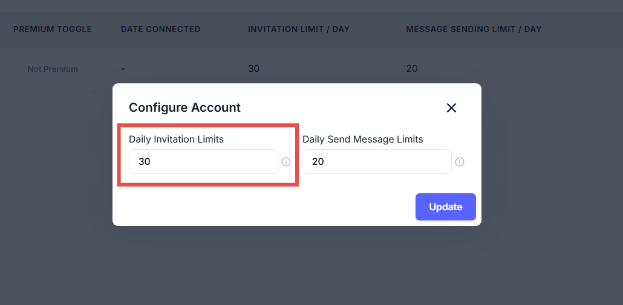Click the Configure Account dialog title
This screenshot has width=623, height=305.
tap(184, 108)
